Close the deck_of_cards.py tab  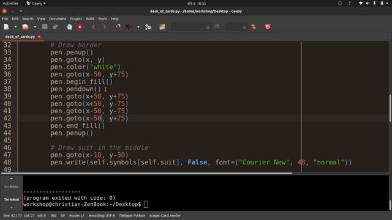39,37
